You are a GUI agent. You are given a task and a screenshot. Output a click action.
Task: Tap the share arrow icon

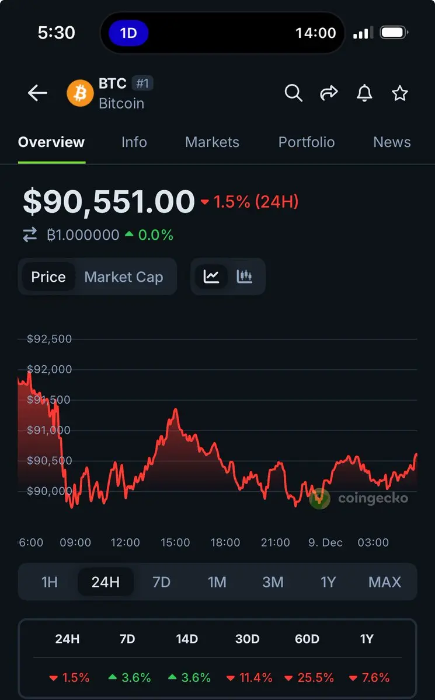[x=329, y=93]
